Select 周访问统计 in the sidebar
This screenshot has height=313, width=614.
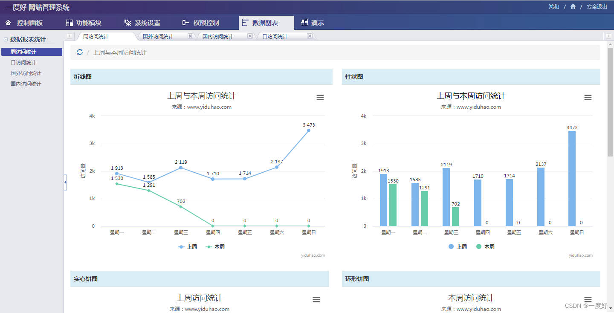(32, 52)
